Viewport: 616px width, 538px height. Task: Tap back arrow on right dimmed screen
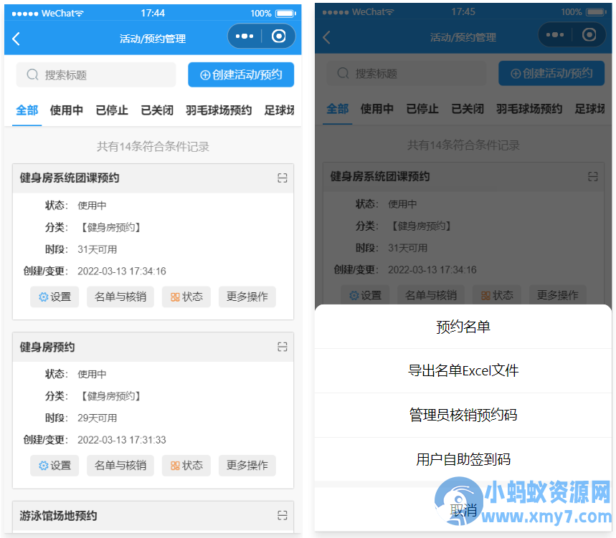(326, 37)
